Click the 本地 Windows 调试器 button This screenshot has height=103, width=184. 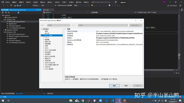64,5
